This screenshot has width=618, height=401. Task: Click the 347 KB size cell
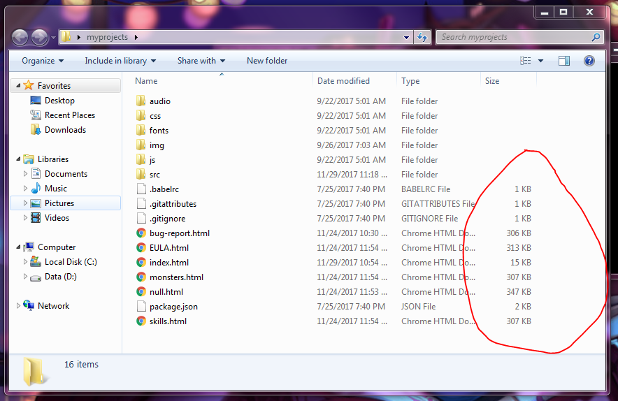click(x=519, y=292)
